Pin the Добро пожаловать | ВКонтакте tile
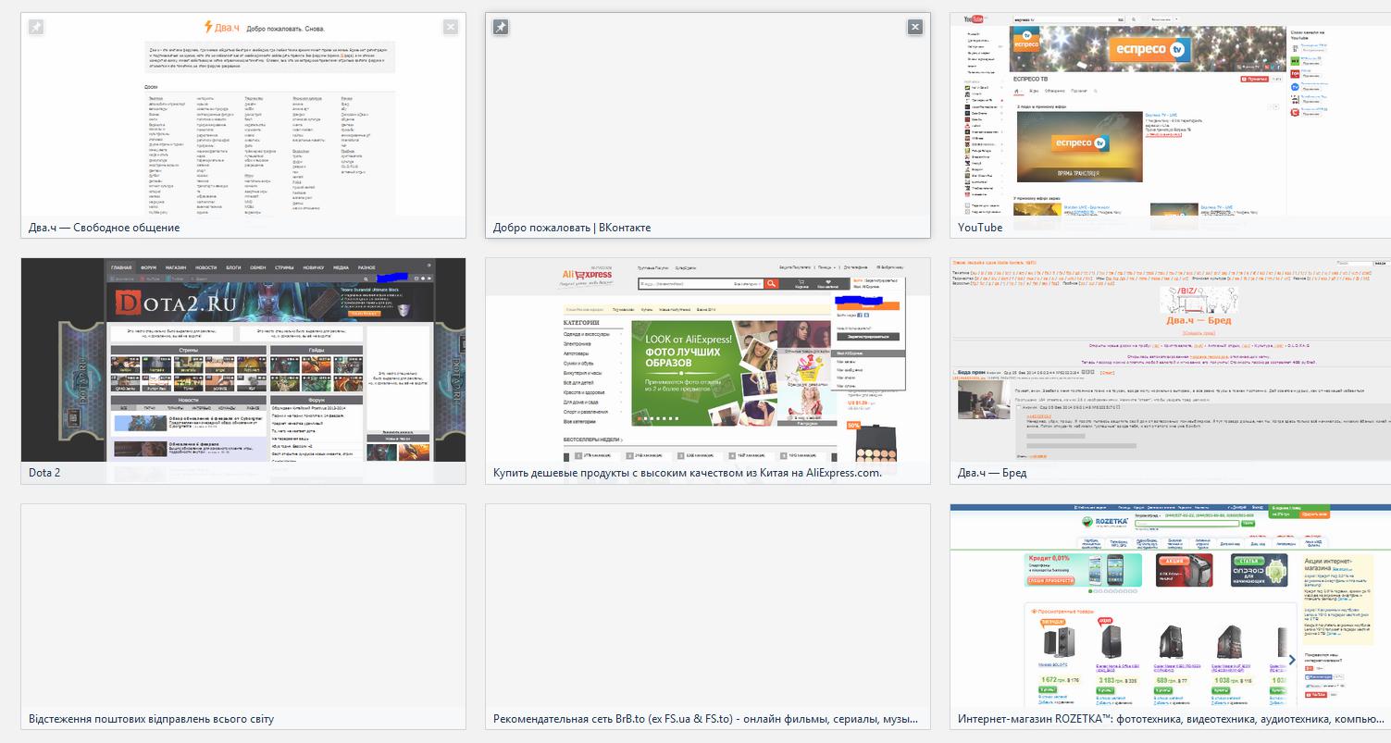The width and height of the screenshot is (1391, 743). coord(501,27)
